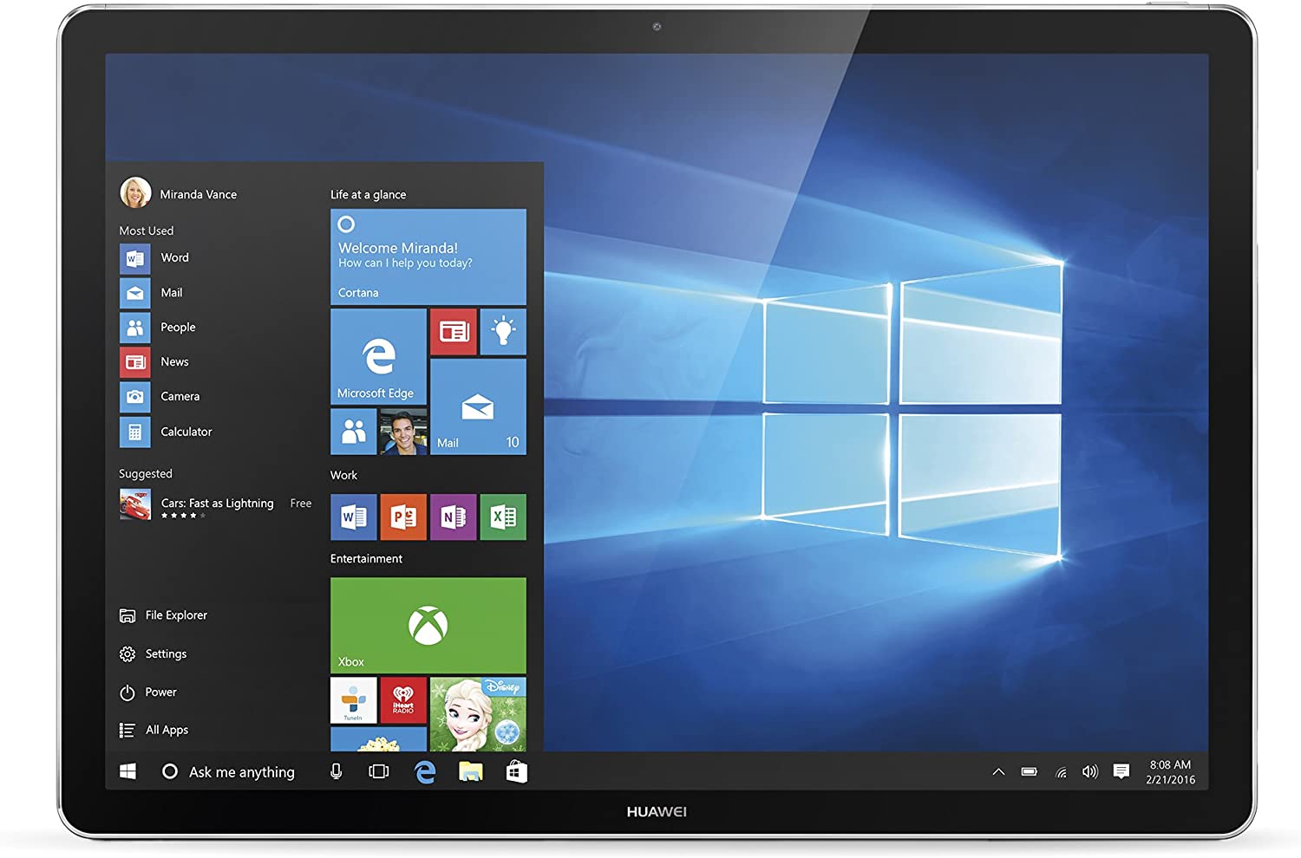
Task: Launch OneNote from Work tiles
Action: [453, 517]
